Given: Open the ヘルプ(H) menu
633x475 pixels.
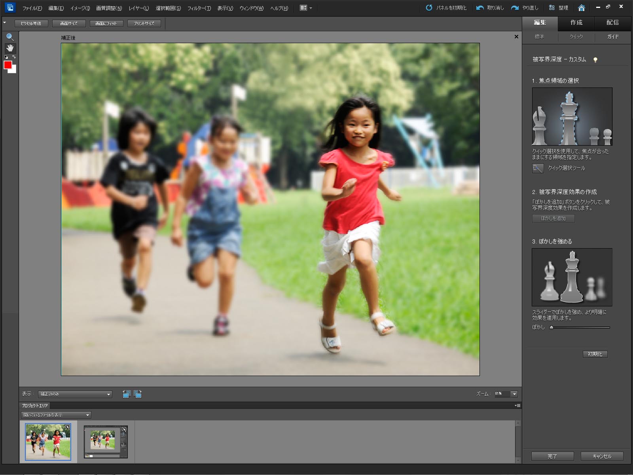Looking at the screenshot, I should [279, 8].
